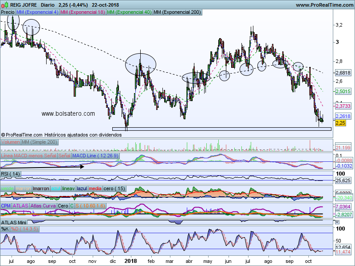
Task: Click the www.bolsatero.com watermark text
Action: pos(68,114)
